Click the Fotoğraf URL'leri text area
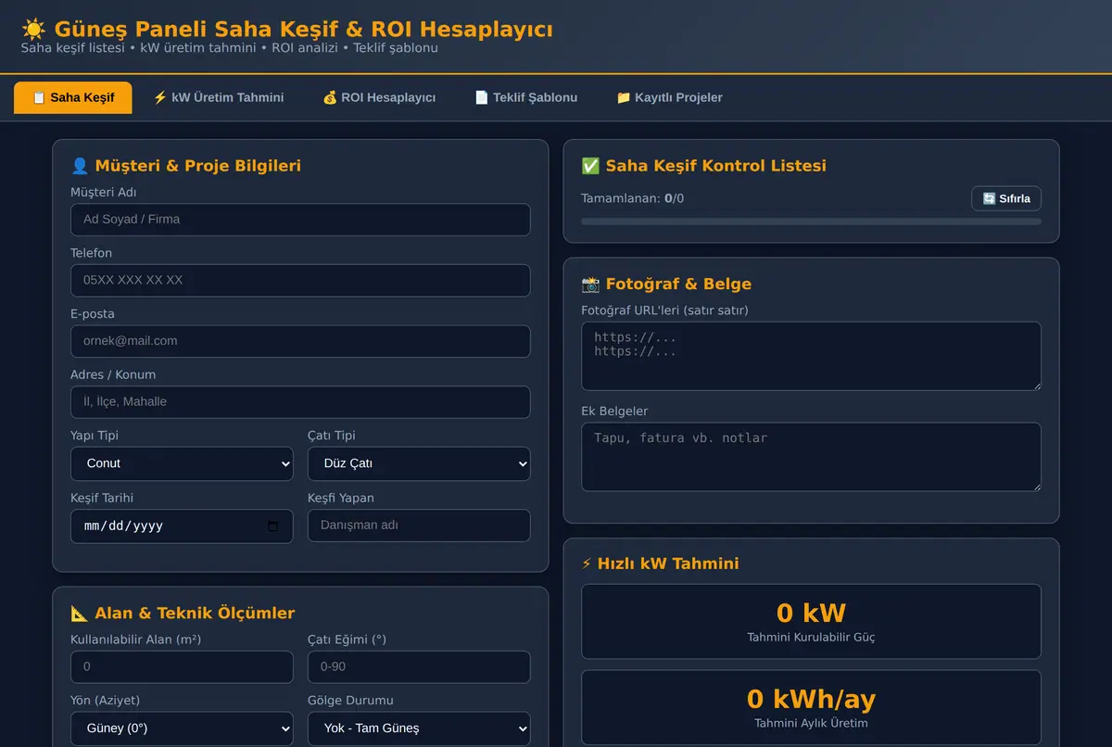The width and height of the screenshot is (1112, 747). pyautogui.click(x=811, y=356)
